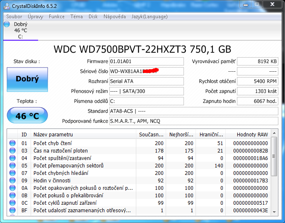Select the Počet spuštění/zastavení row text
Viewport: 285px width, 223px height.
coord(62,158)
